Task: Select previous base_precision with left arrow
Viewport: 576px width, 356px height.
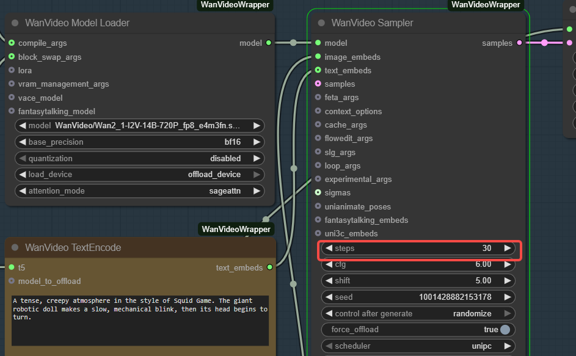Action: (x=23, y=142)
